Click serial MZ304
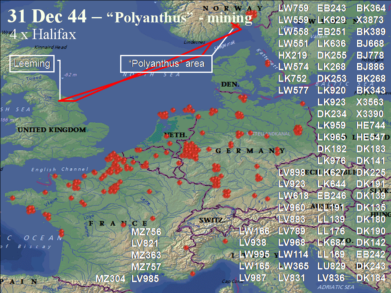The height and width of the screenshot is (293, 391). tap(110, 279)
